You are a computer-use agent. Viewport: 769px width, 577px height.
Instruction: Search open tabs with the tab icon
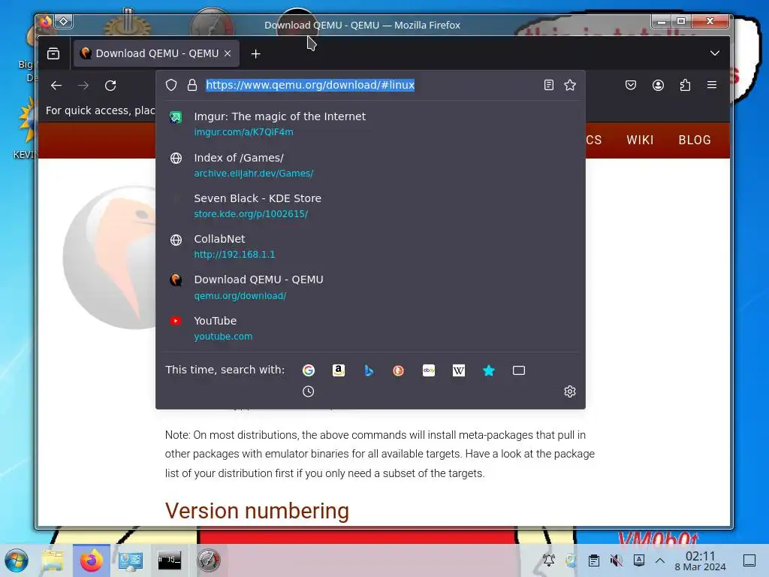tap(519, 370)
